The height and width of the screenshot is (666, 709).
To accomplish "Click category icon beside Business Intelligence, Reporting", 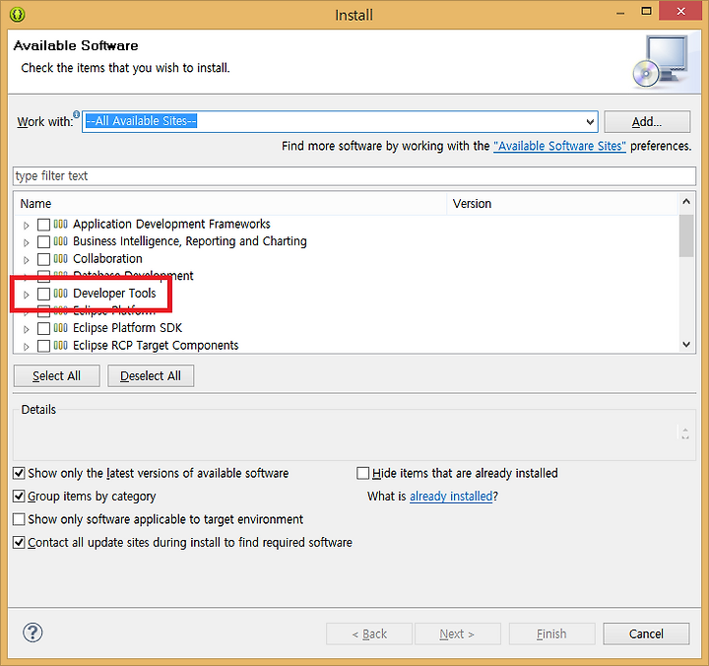I will (x=61, y=241).
